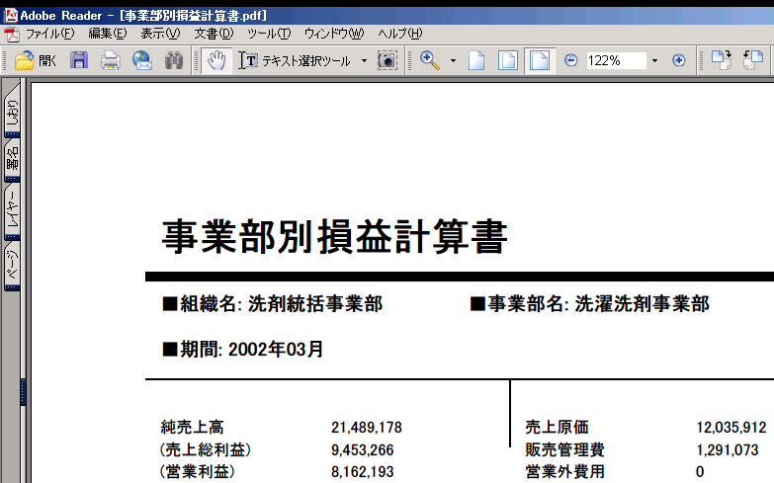Click the 122% zoom percentage field
Viewport: 774px width, 483px height.
pos(616,60)
